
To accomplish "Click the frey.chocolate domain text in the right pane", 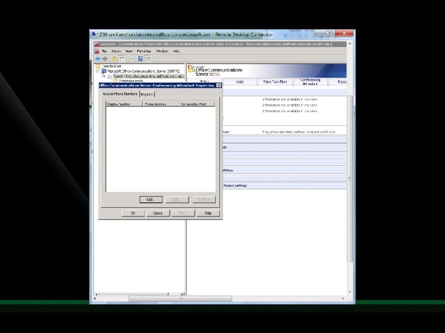I will tap(299, 132).
